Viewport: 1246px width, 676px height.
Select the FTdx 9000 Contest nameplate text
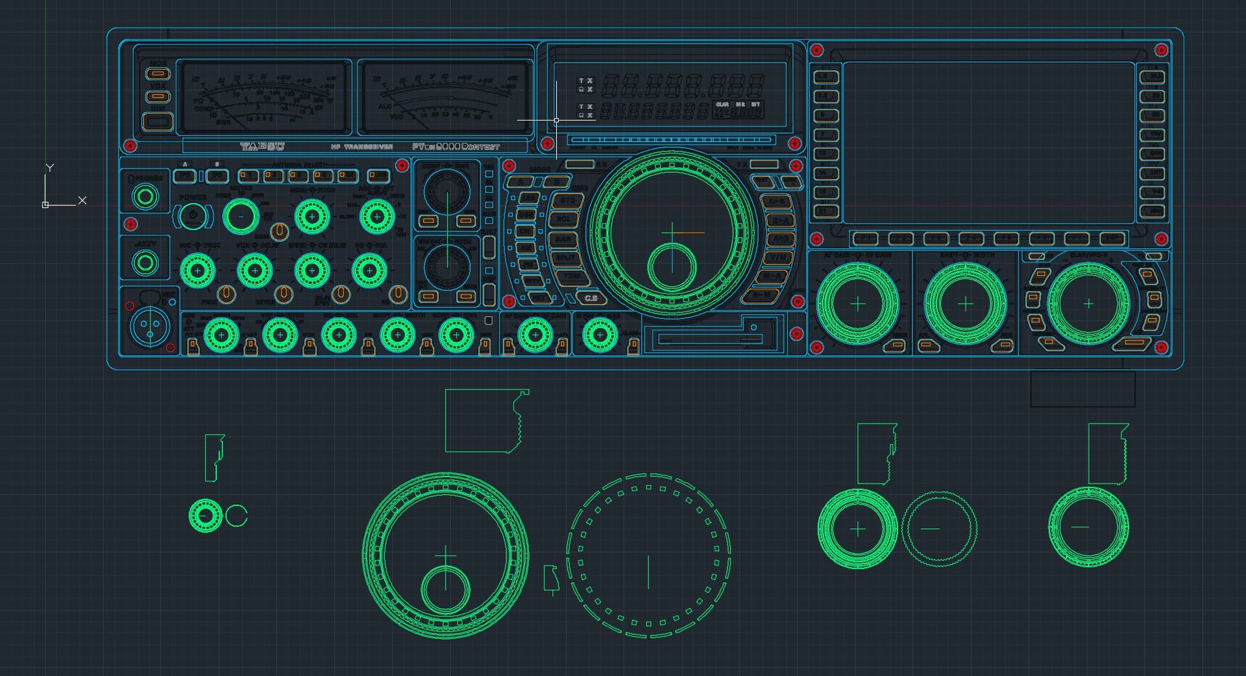click(x=456, y=147)
